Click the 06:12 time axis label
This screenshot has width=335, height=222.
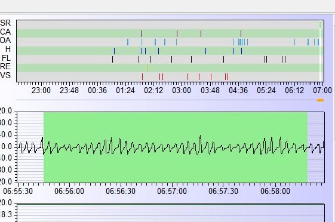point(294,90)
